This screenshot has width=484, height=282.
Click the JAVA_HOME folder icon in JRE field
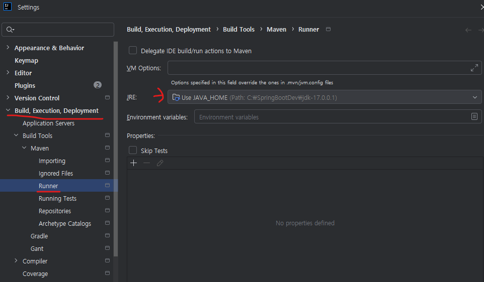176,97
